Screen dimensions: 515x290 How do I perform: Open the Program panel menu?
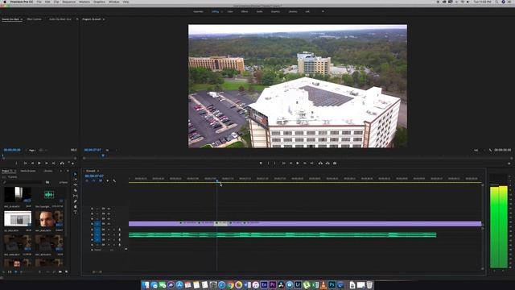[104, 19]
